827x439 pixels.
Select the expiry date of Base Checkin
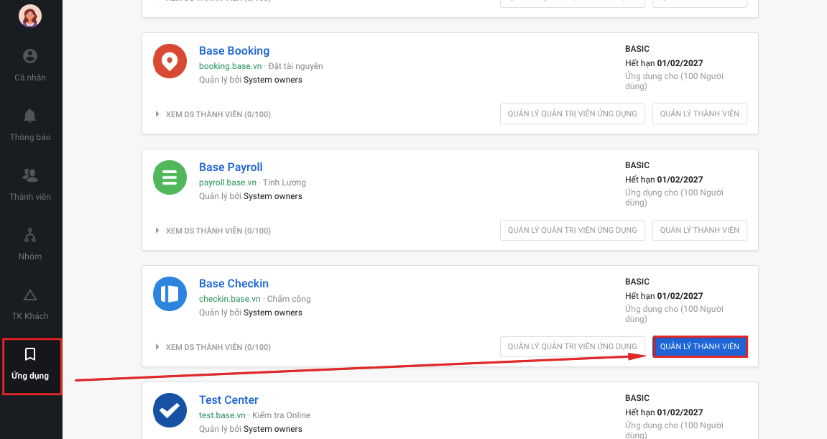coord(680,296)
